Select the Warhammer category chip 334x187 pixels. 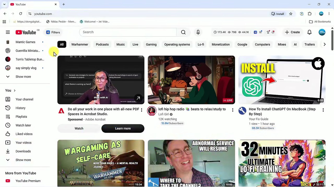(80, 44)
